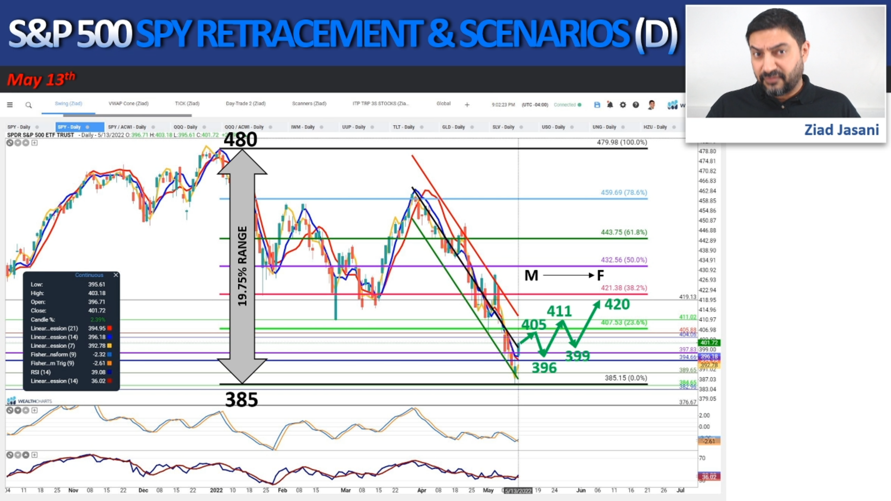Click the green Connected status indicator
Image resolution: width=891 pixels, height=501 pixels.
(568, 105)
